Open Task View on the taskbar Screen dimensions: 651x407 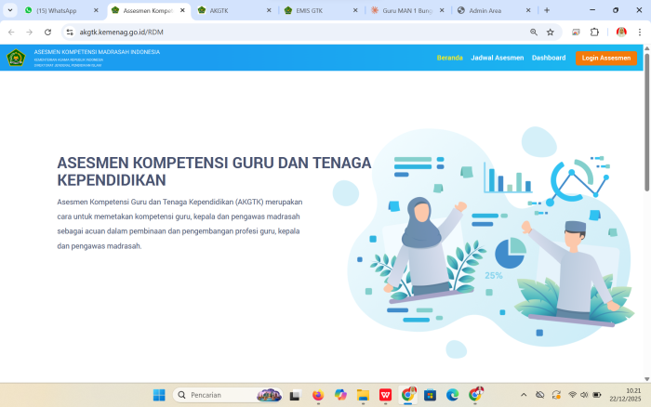point(295,395)
